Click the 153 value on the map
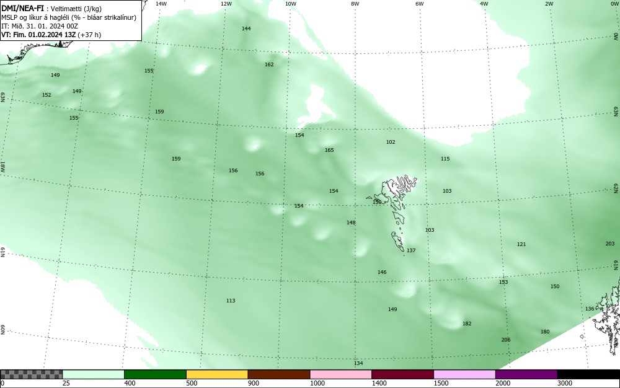This screenshot has width=620, height=388. coord(503,282)
